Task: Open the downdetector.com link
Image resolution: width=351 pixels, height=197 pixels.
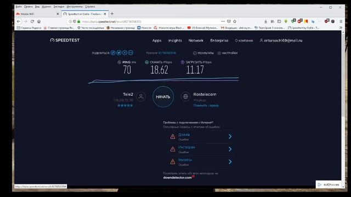Action: [177, 177]
